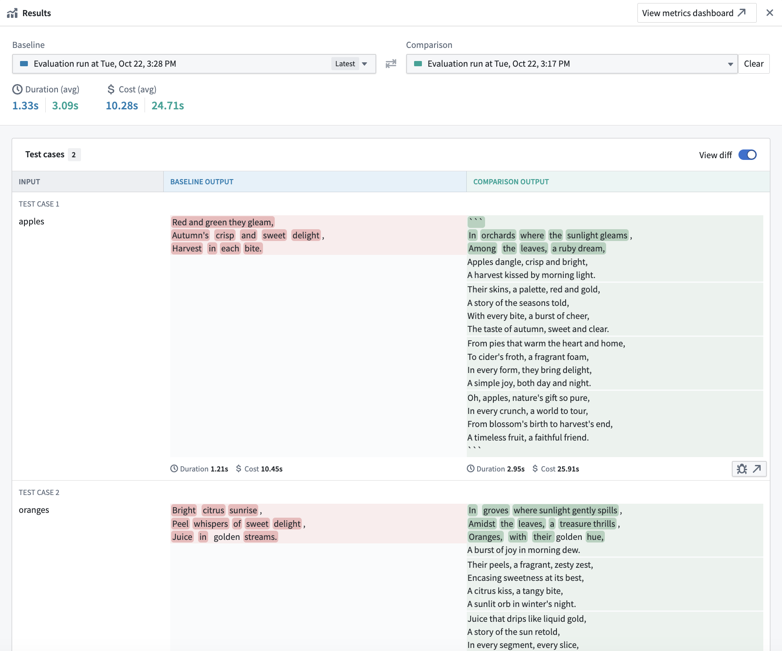Click the Latest tag dropdown arrow
782x651 pixels.
coord(364,64)
